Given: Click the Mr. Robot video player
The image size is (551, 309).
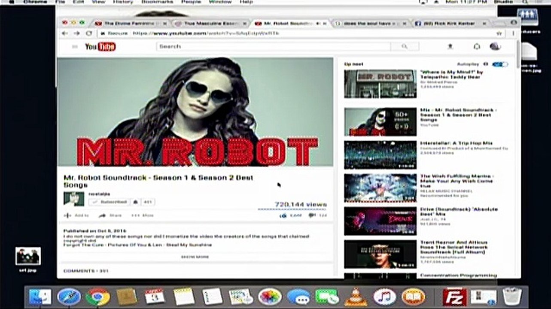Looking at the screenshot, I should point(195,112).
